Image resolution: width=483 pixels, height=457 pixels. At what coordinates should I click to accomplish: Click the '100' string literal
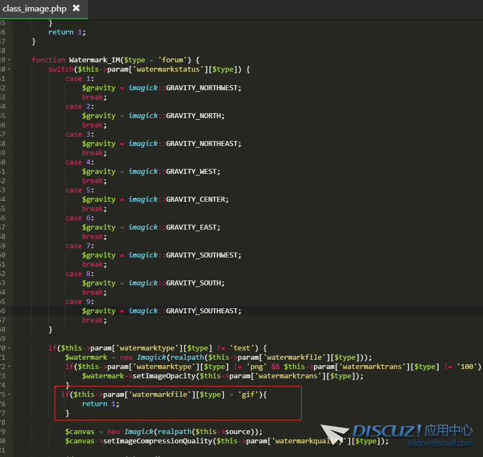click(x=467, y=366)
